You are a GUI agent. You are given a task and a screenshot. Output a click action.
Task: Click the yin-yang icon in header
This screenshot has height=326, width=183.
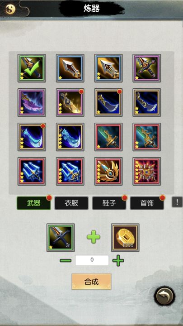coord(10,9)
